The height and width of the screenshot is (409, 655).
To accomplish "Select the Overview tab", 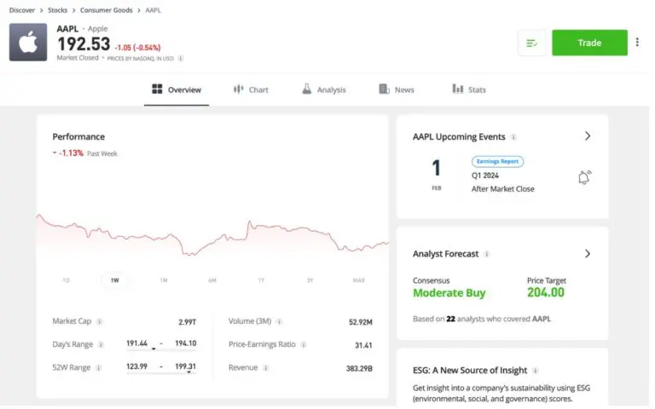I will [177, 89].
